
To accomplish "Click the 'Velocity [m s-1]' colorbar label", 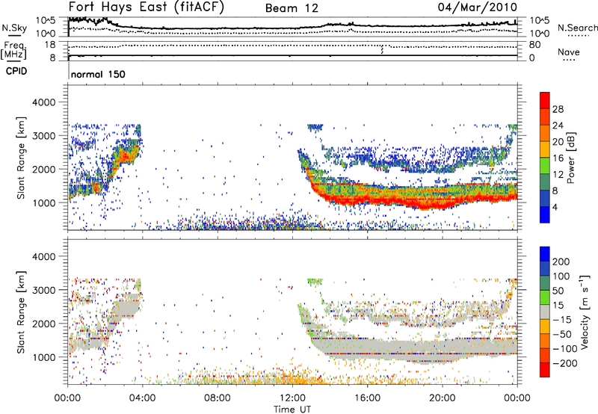I will [585, 312].
